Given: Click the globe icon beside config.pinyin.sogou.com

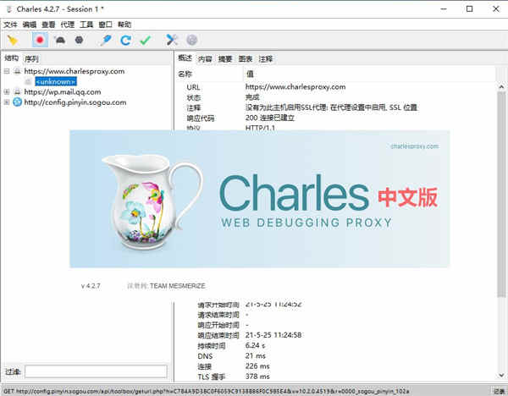Looking at the screenshot, I should [x=17, y=102].
